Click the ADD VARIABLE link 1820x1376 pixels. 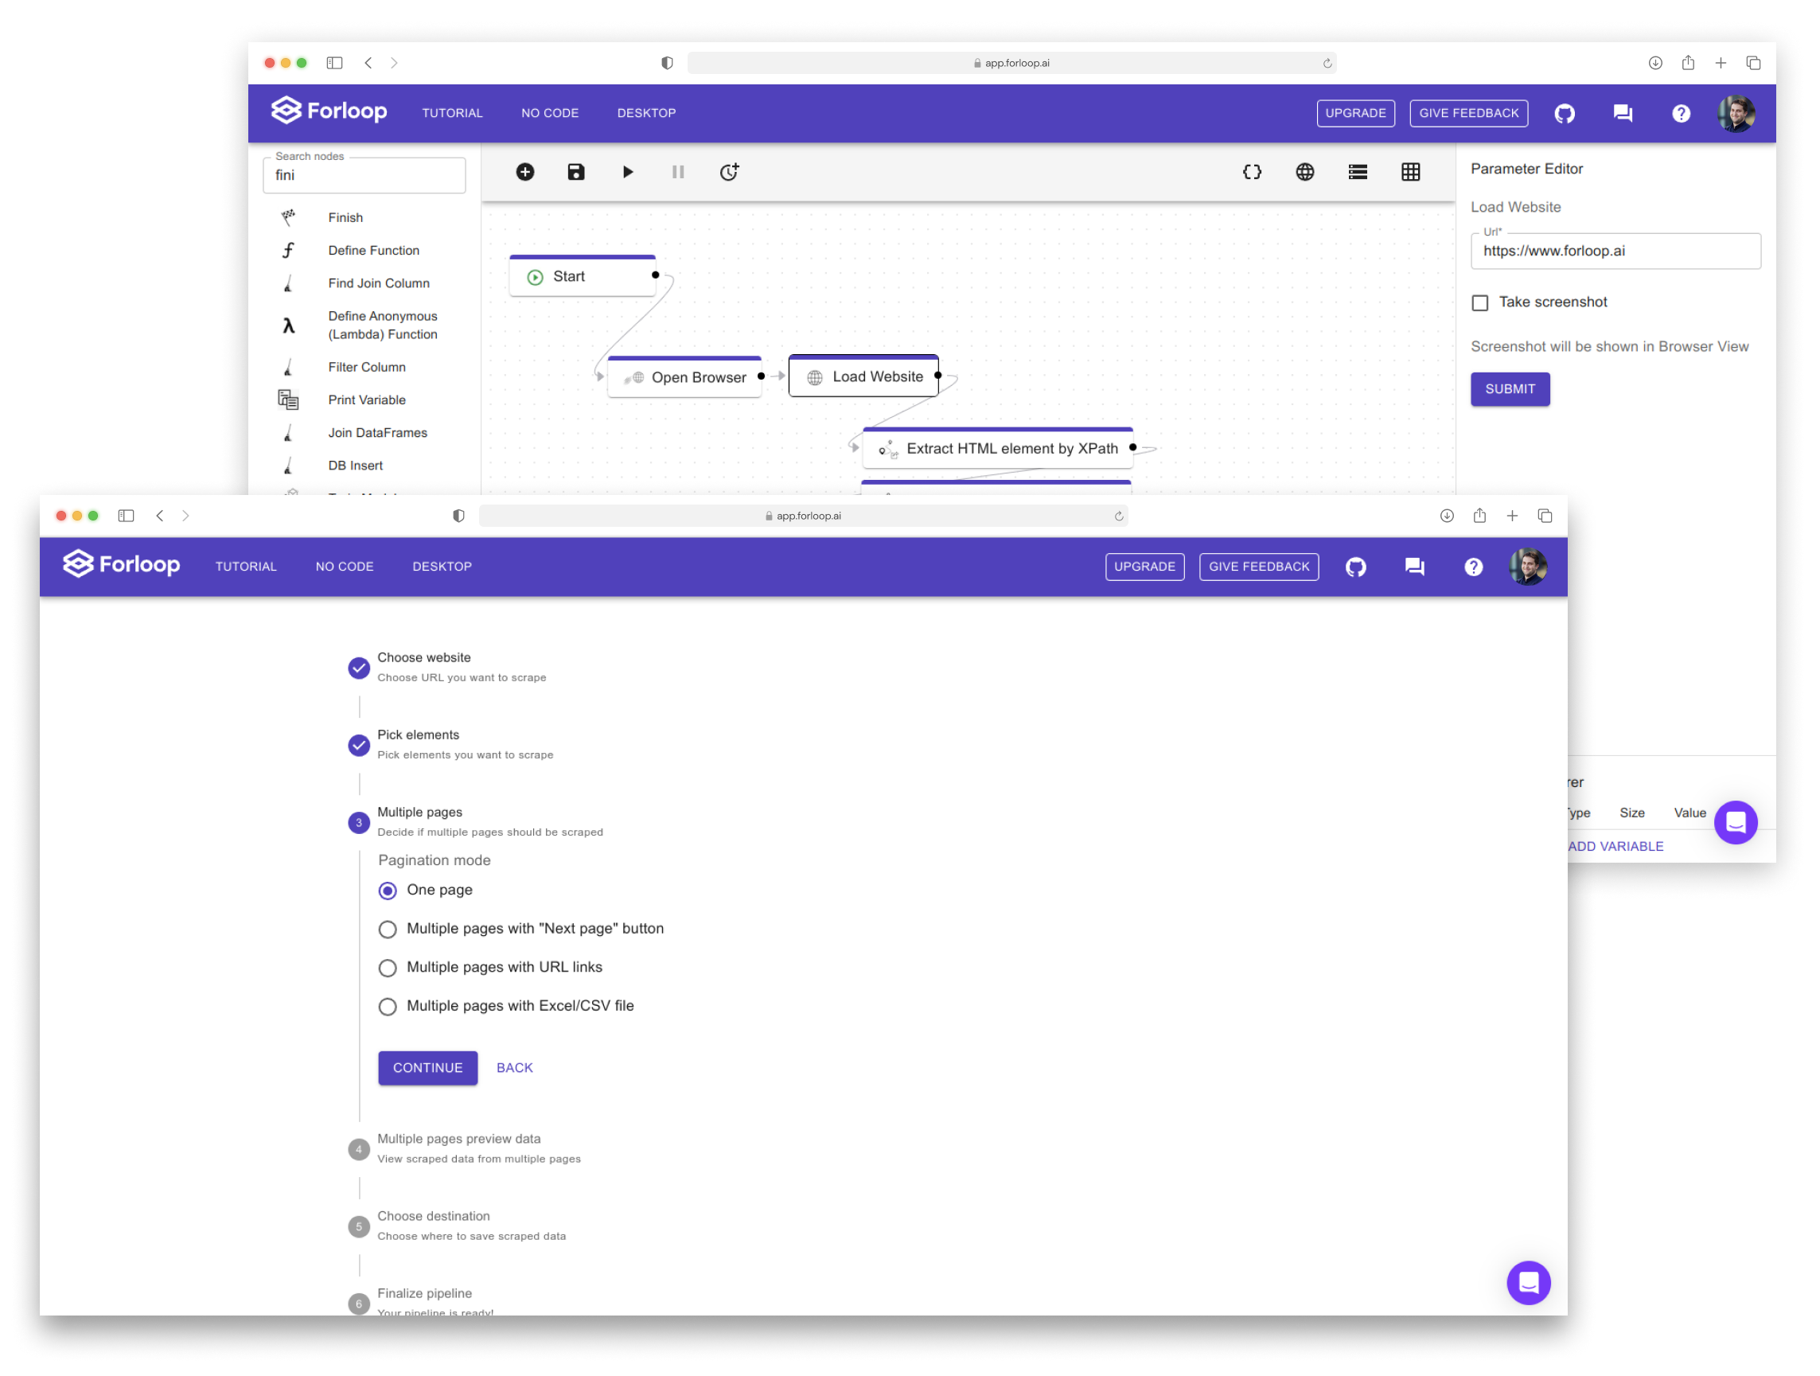point(1615,846)
